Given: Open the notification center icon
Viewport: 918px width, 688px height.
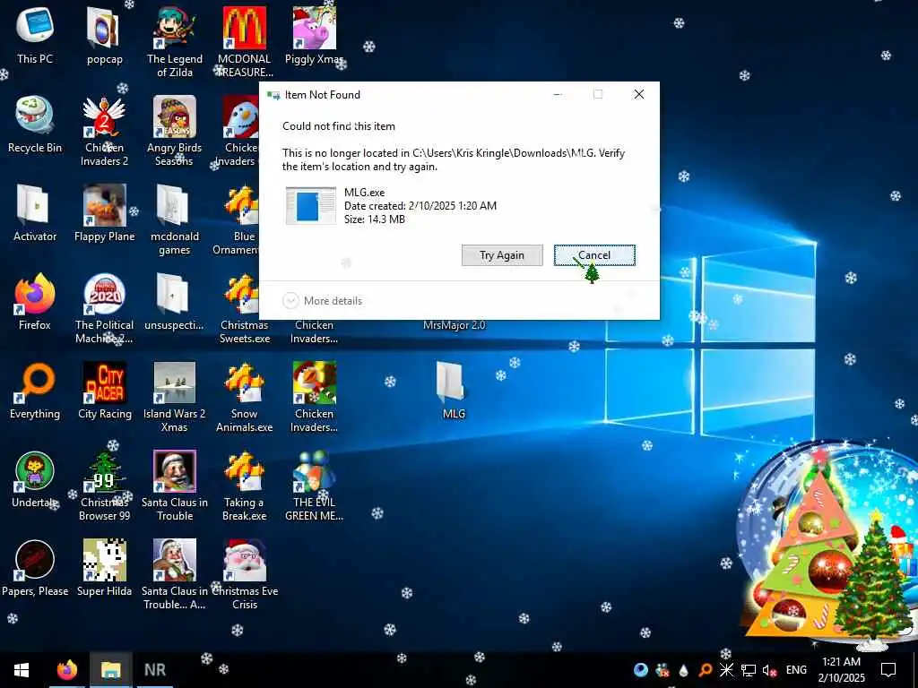Looking at the screenshot, I should point(888,670).
